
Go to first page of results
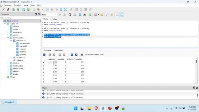tap(60, 55)
